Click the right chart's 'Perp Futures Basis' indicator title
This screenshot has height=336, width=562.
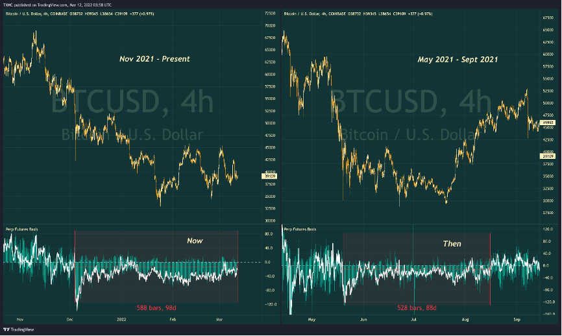click(300, 229)
